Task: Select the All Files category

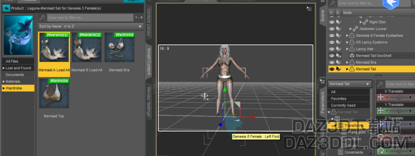Action: click(x=18, y=61)
